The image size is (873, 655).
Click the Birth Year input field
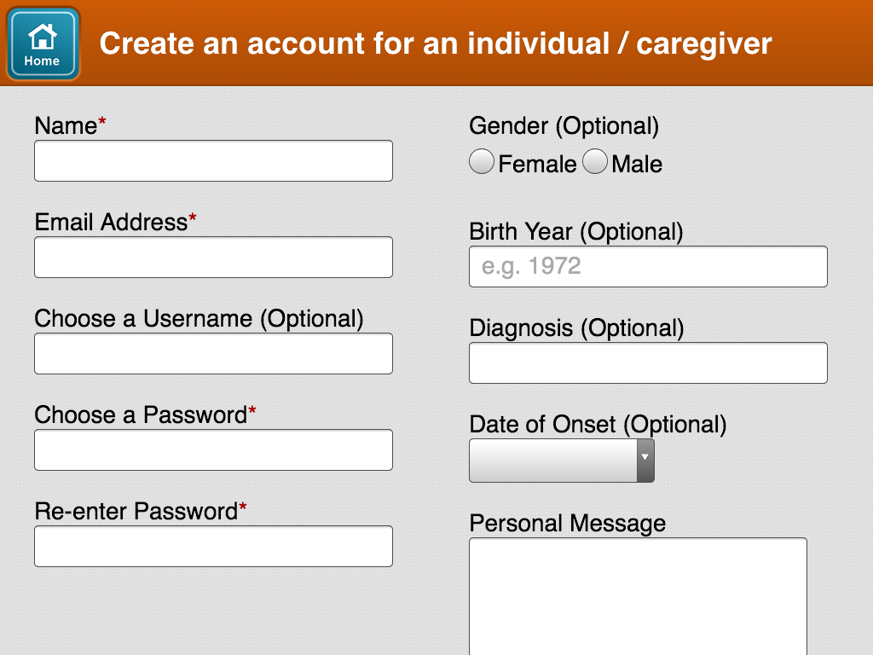pos(648,267)
